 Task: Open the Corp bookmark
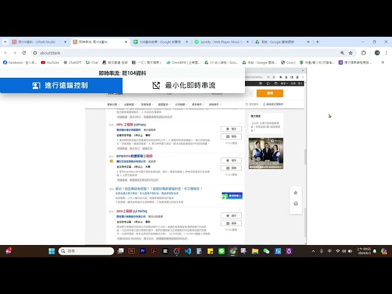[288, 62]
